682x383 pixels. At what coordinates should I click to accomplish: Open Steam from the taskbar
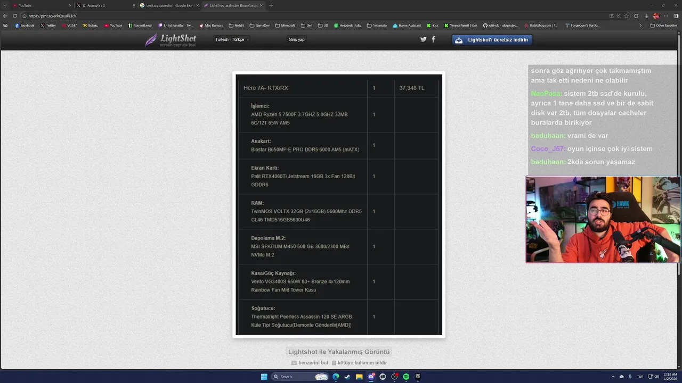(x=347, y=377)
